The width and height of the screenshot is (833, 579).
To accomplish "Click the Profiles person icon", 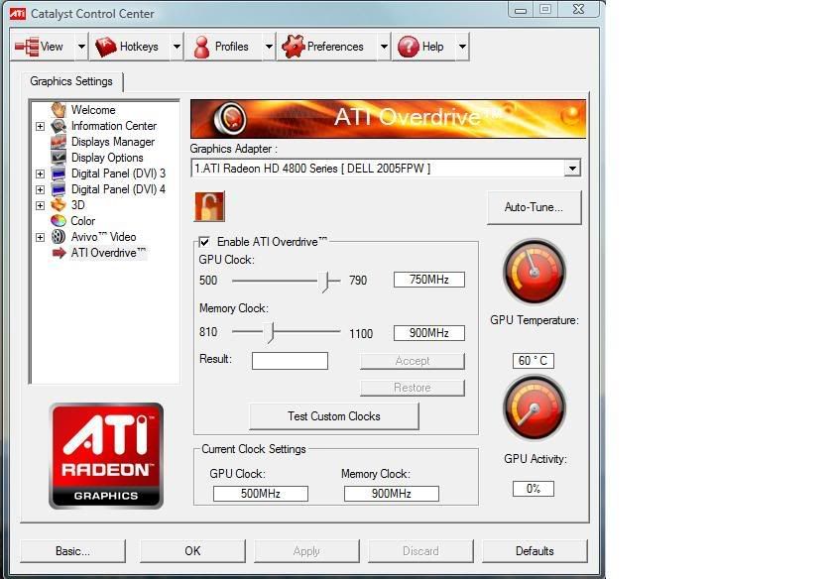I will tap(201, 47).
